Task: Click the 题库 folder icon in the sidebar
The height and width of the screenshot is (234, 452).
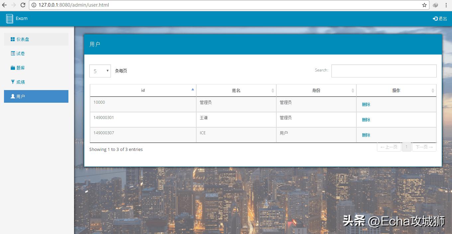Action: [13, 67]
